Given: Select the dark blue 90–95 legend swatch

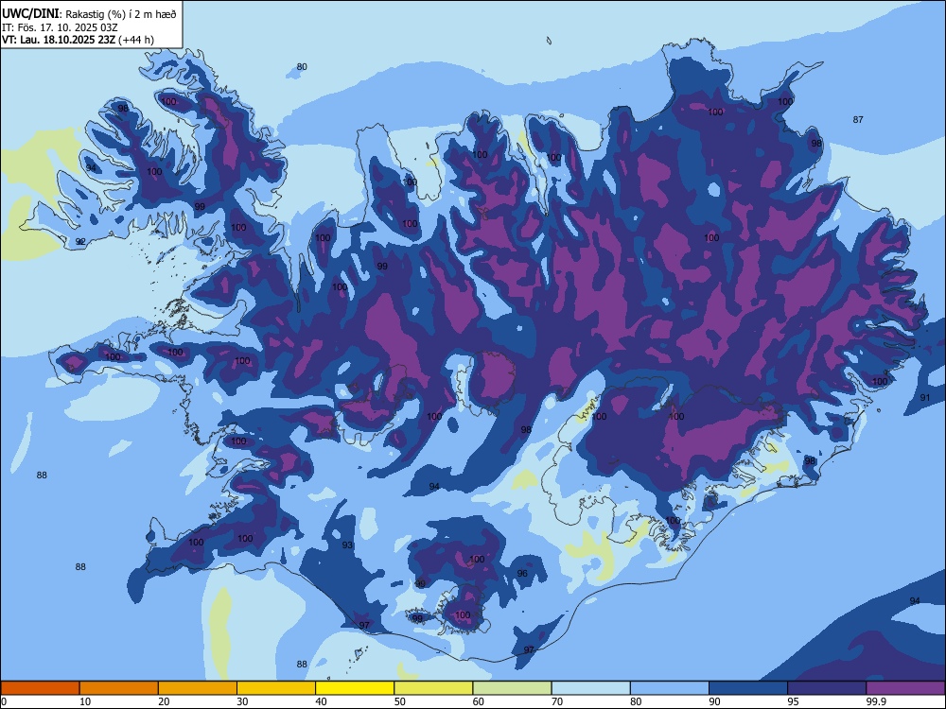Looking at the screenshot, I should pyautogui.click(x=748, y=688).
